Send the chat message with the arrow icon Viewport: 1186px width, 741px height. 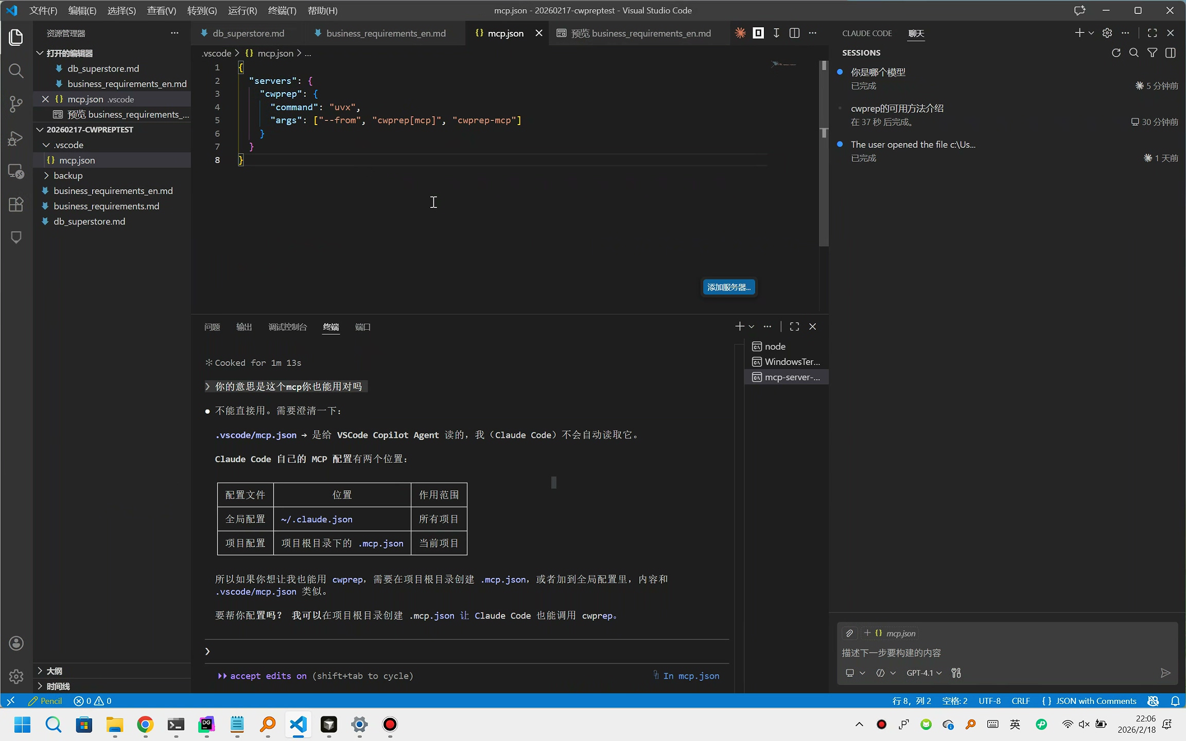pyautogui.click(x=1165, y=673)
